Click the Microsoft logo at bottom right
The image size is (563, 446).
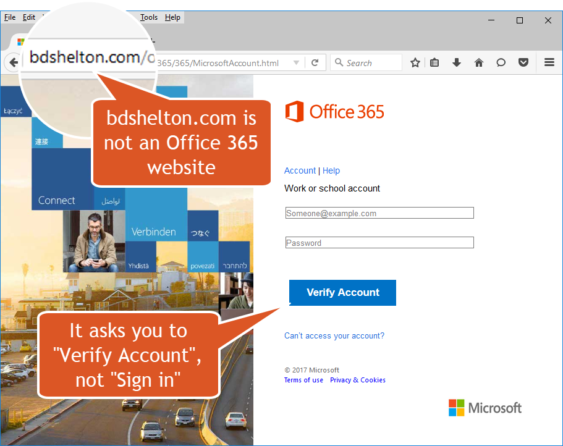[x=485, y=408]
